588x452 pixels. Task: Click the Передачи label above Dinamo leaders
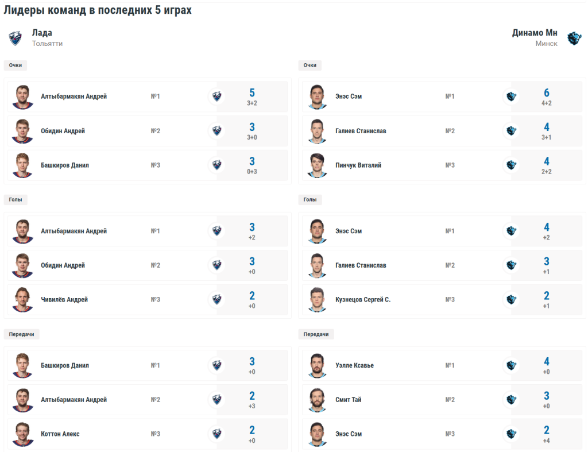(x=316, y=334)
